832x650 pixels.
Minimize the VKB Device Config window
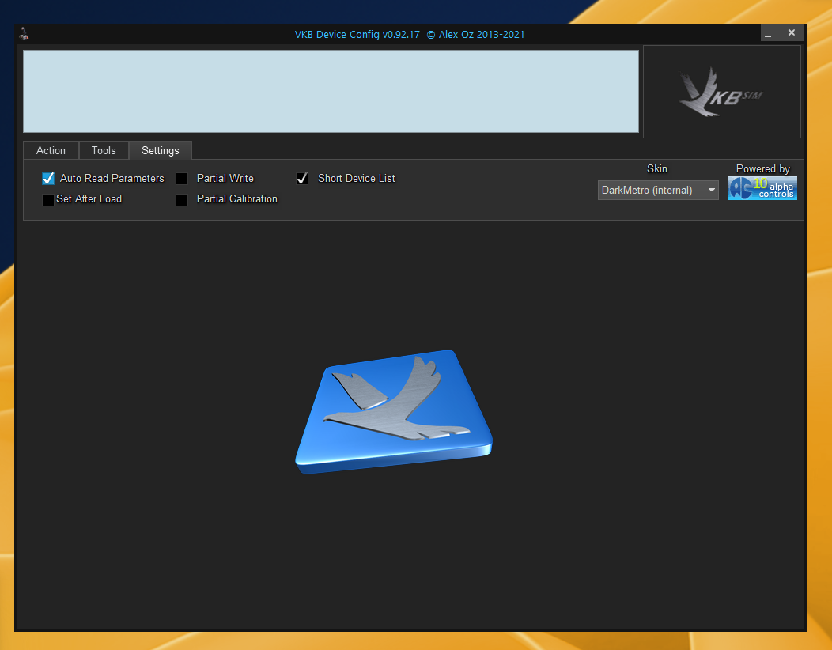pos(768,33)
